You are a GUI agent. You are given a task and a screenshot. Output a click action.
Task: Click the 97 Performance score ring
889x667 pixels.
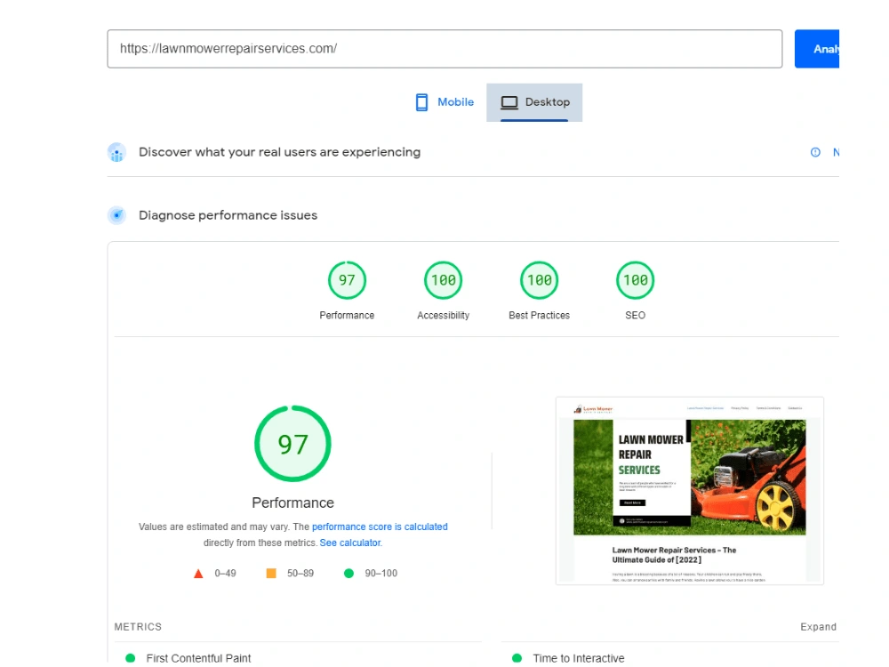[x=292, y=443]
